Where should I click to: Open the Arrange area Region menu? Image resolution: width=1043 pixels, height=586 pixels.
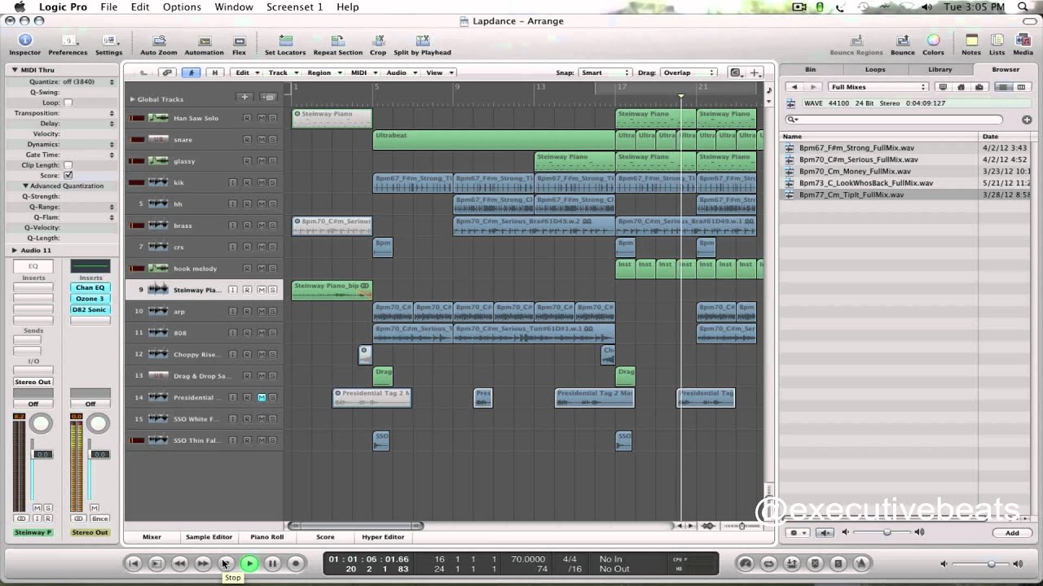click(323, 72)
